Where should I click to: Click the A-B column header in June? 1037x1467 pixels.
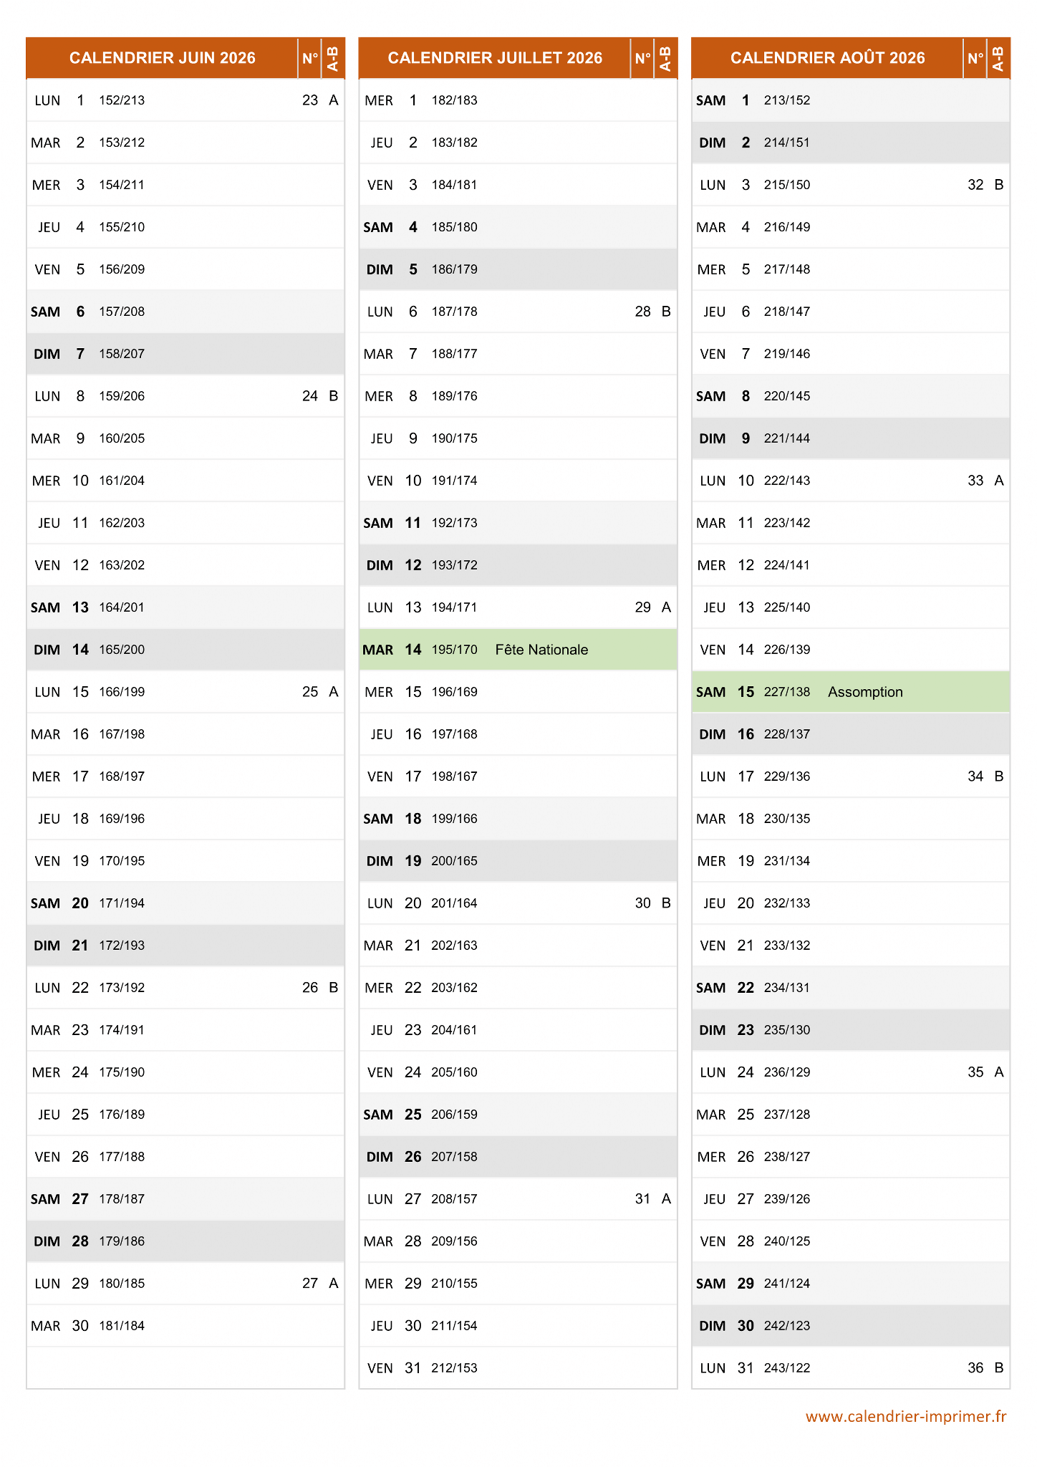[x=333, y=58]
